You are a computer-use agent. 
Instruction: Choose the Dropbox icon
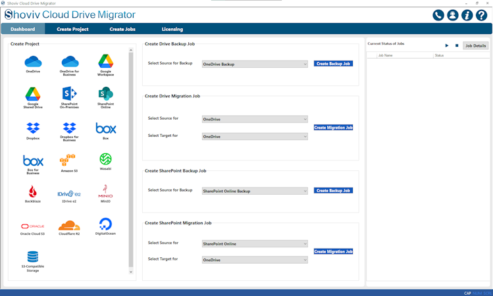click(33, 128)
